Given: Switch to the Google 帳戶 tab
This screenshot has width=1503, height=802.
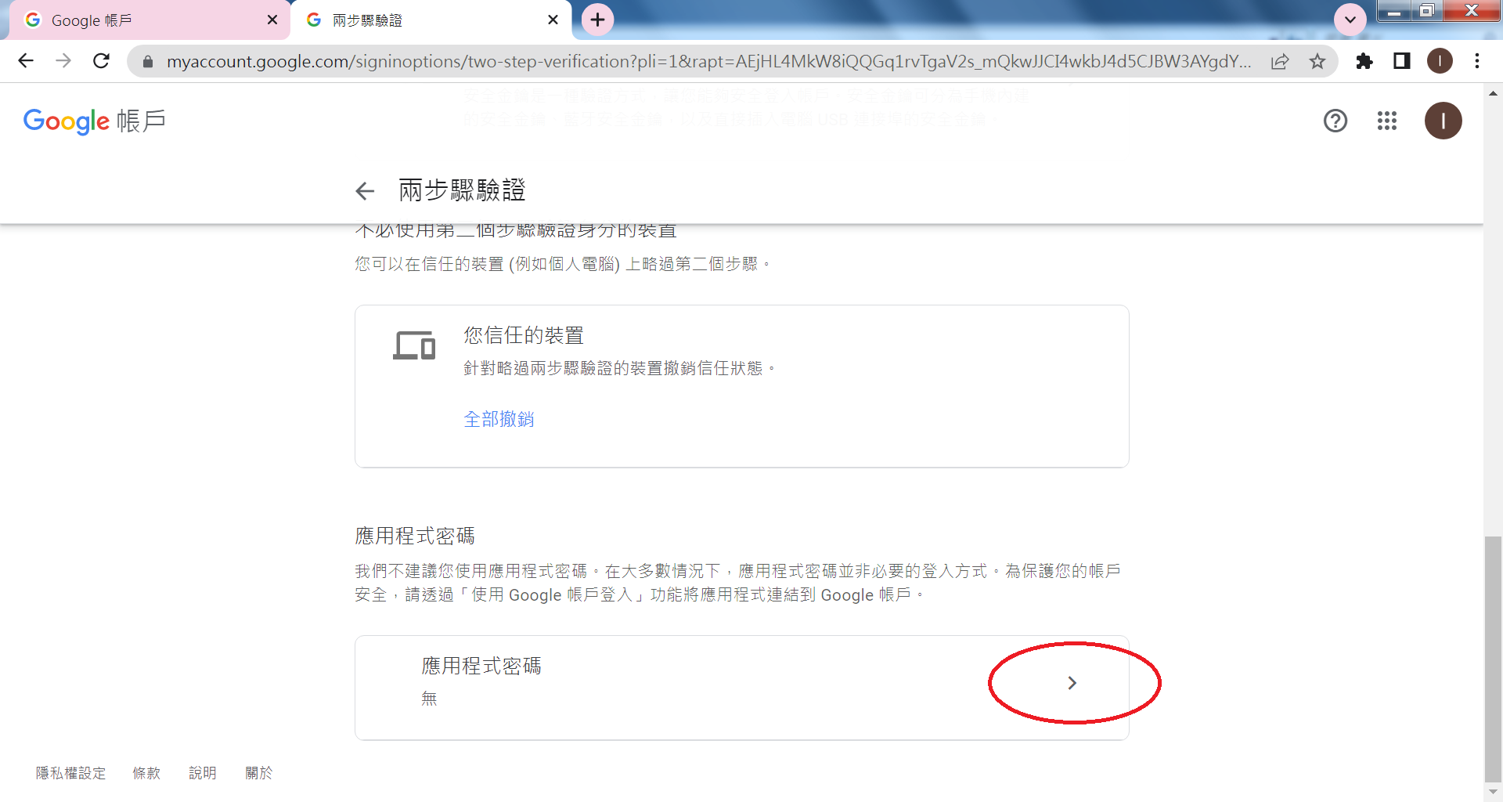Looking at the screenshot, I should click(x=149, y=20).
